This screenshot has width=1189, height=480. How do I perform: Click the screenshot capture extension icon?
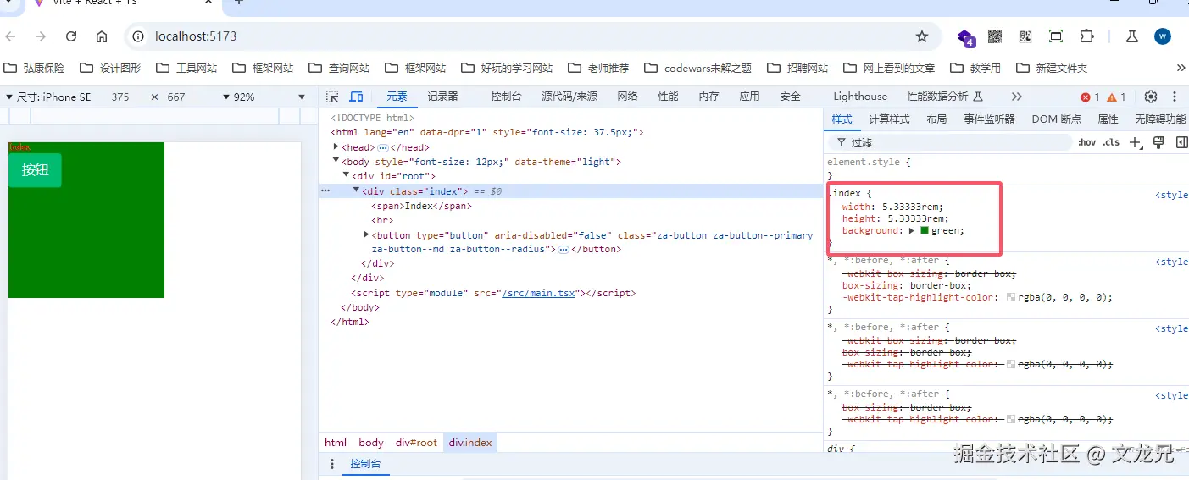(x=1056, y=36)
